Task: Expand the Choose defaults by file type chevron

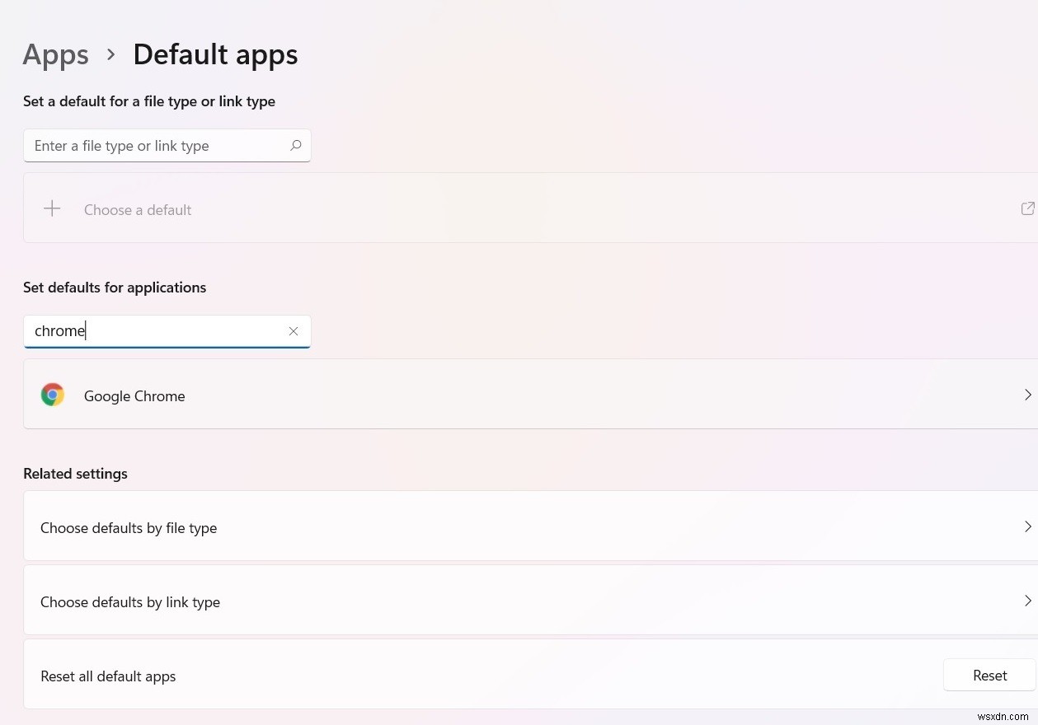Action: (x=1027, y=527)
